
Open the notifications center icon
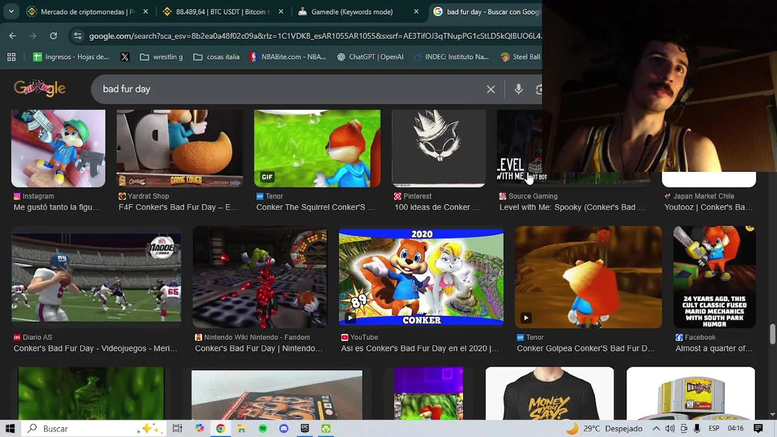point(758,429)
